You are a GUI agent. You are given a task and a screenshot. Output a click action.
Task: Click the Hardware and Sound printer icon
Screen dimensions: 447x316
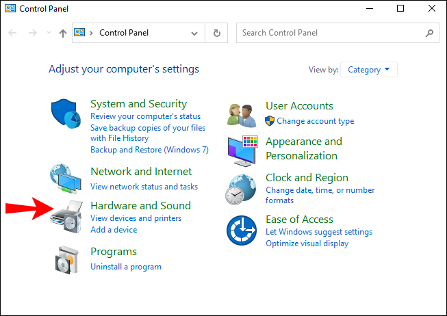click(x=67, y=218)
